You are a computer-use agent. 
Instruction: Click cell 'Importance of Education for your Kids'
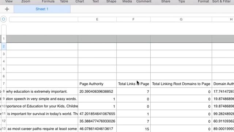click(42, 106)
